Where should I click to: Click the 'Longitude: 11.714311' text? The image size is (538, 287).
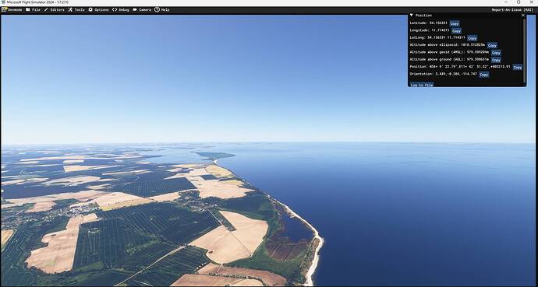pyautogui.click(x=430, y=30)
